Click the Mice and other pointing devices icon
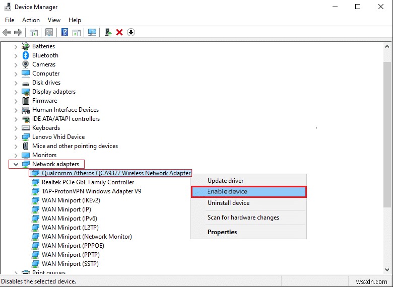 click(26, 146)
